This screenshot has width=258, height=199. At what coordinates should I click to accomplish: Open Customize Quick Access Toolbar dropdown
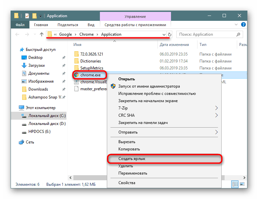click(x=40, y=16)
